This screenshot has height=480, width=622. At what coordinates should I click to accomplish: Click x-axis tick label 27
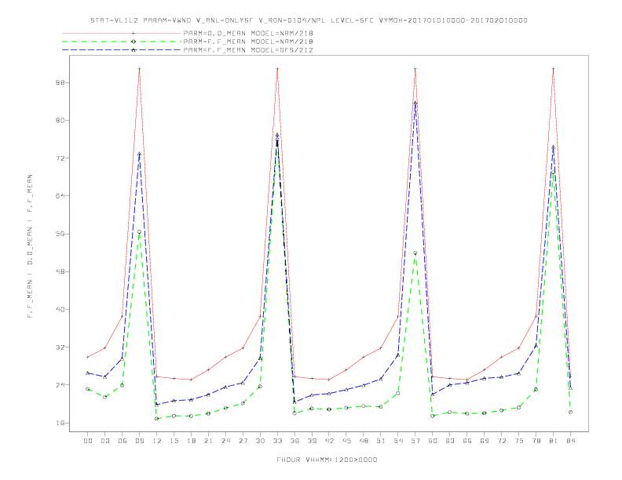(243, 441)
